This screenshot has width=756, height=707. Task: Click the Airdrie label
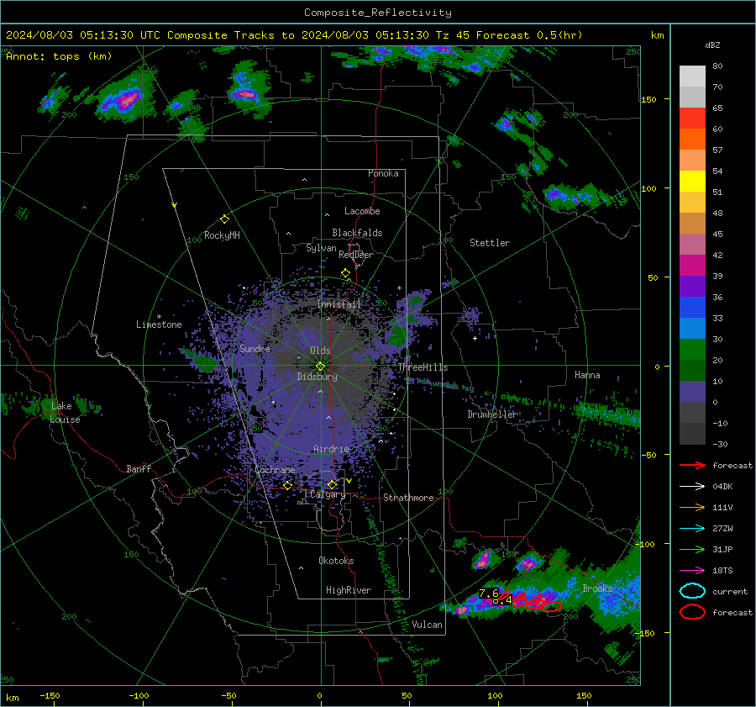pos(331,449)
